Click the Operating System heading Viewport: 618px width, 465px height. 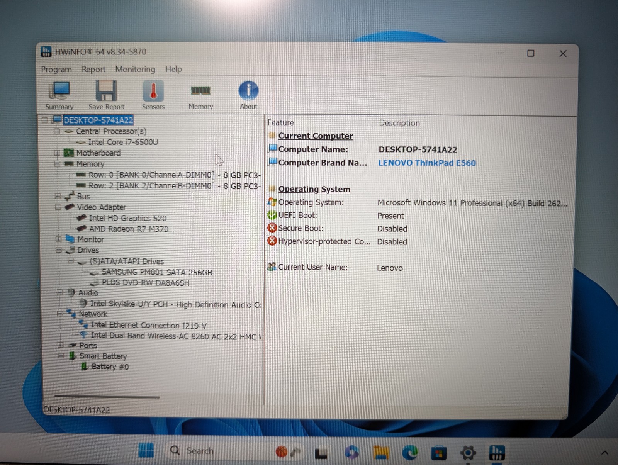314,189
